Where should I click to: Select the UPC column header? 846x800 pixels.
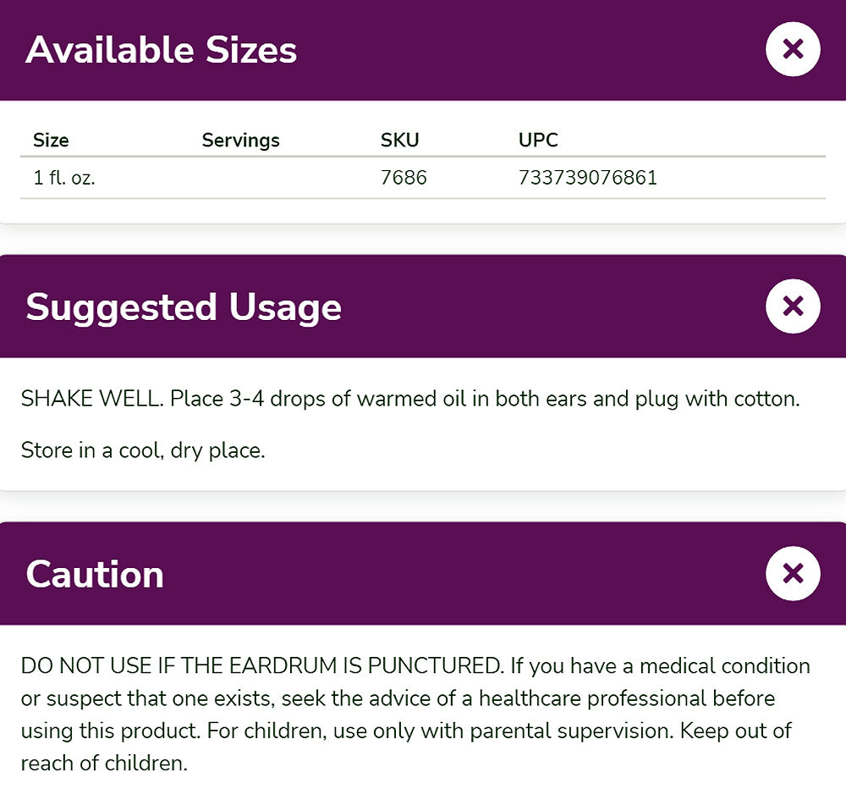coord(538,141)
